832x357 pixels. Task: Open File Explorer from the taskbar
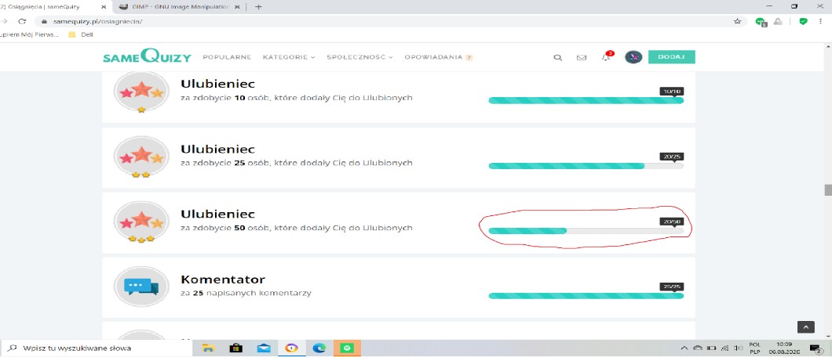(x=209, y=348)
